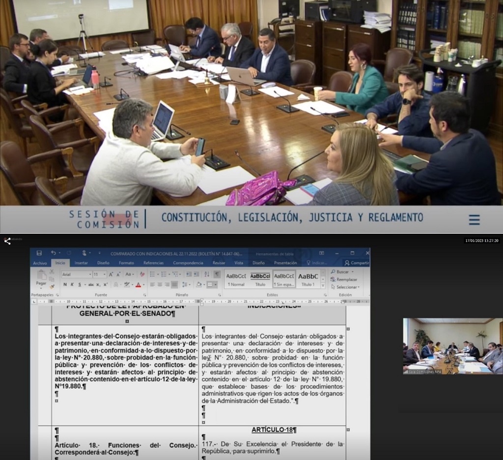The height and width of the screenshot is (460, 503).
Task: Toggle italic (K) formatting
Action: pyautogui.click(x=72, y=284)
